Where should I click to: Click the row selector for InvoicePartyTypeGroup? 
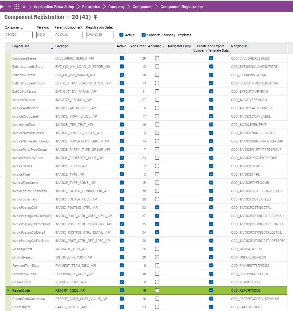pyautogui.click(x=8, y=150)
